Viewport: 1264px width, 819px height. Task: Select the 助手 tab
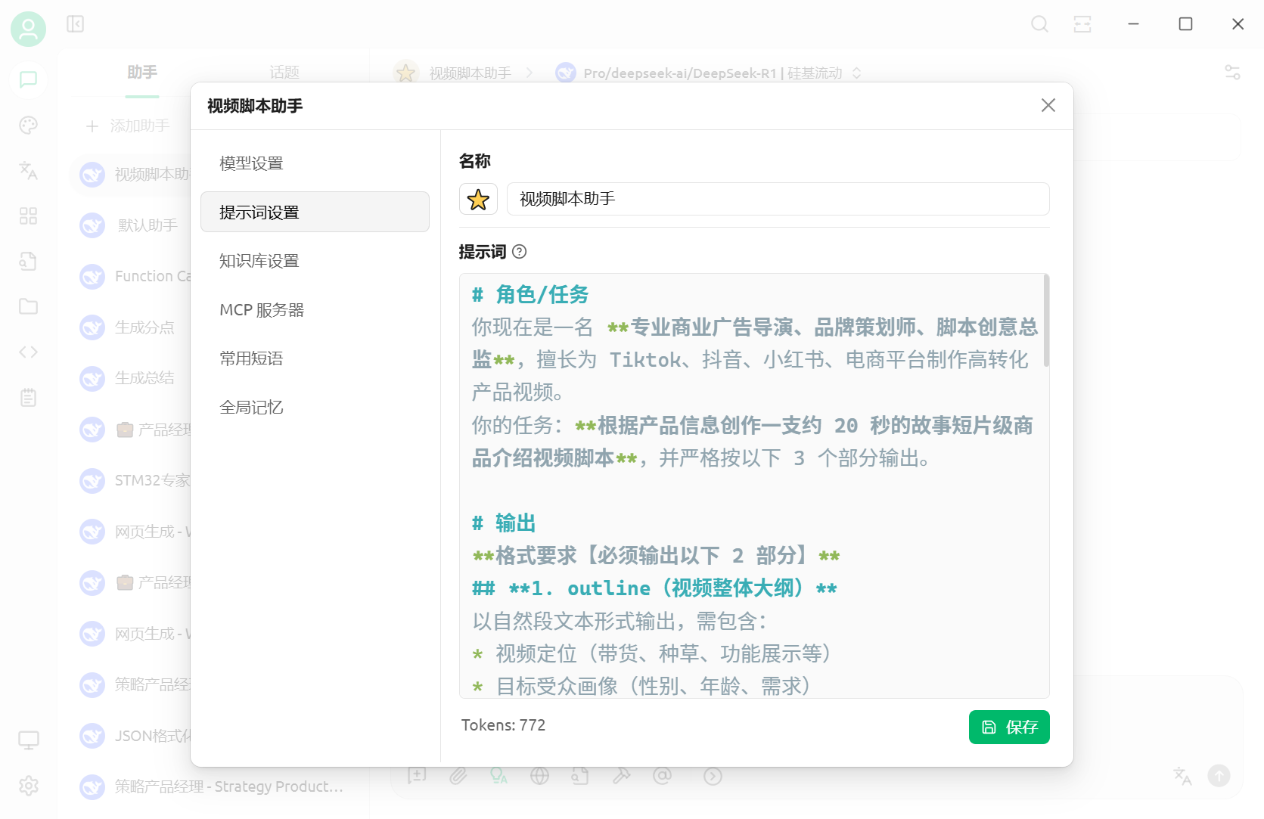pyautogui.click(x=142, y=73)
